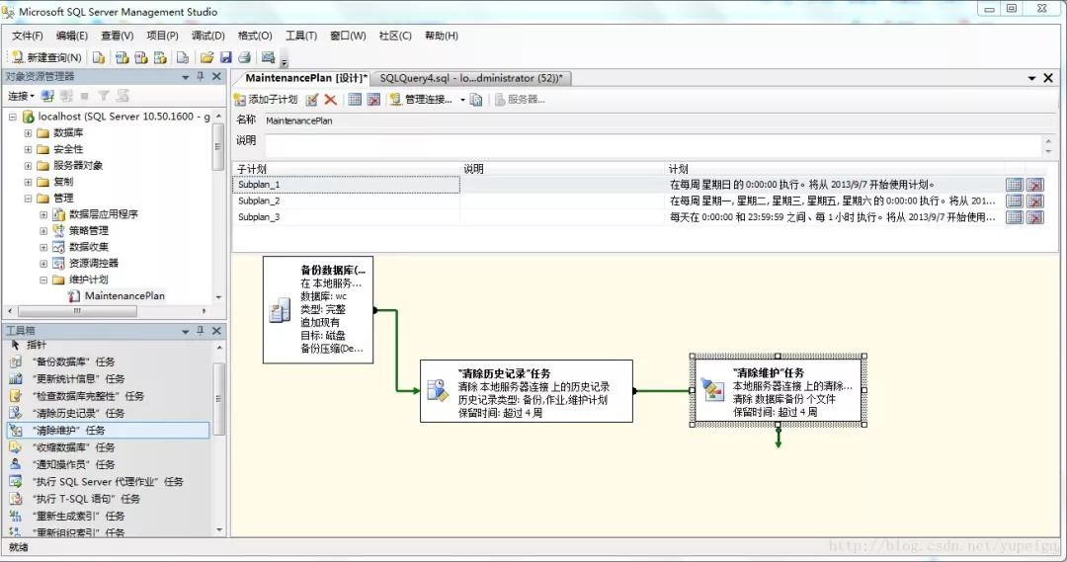Select the 收缩数据库 task in toolbox
The height and width of the screenshot is (562, 1067).
pos(74,447)
